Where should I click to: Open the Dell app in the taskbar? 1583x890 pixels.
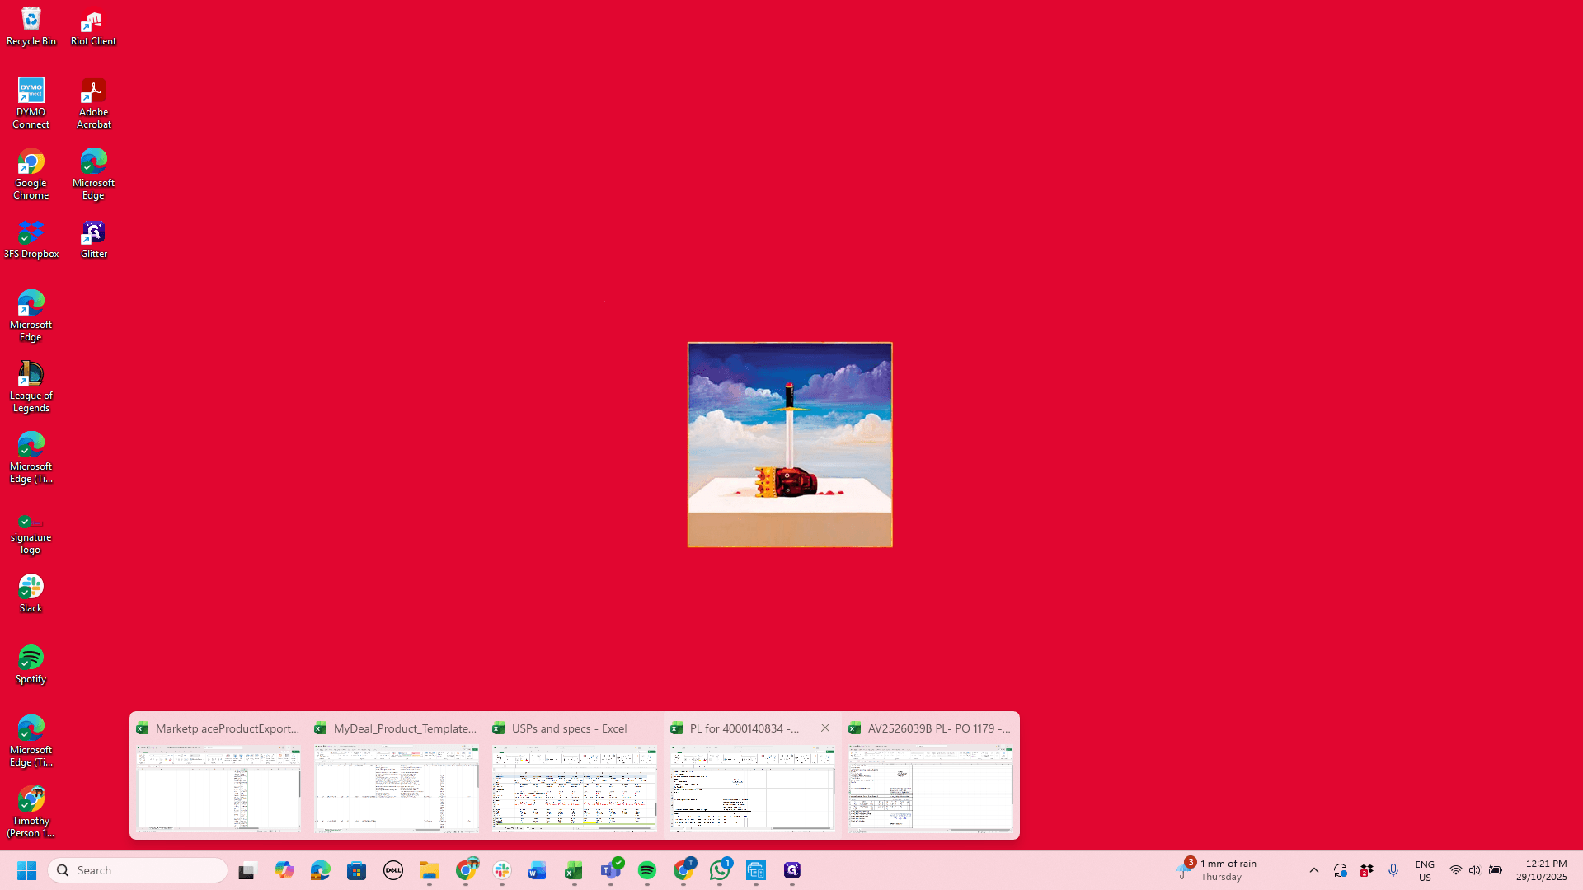tap(393, 870)
